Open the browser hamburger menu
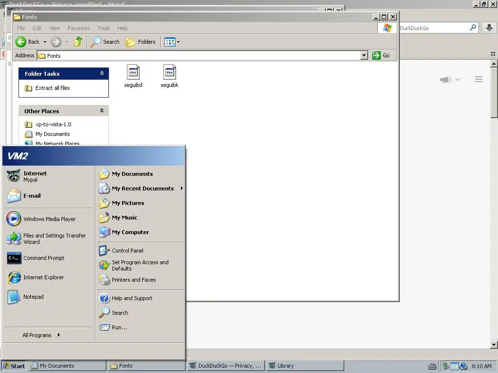 click(479, 79)
